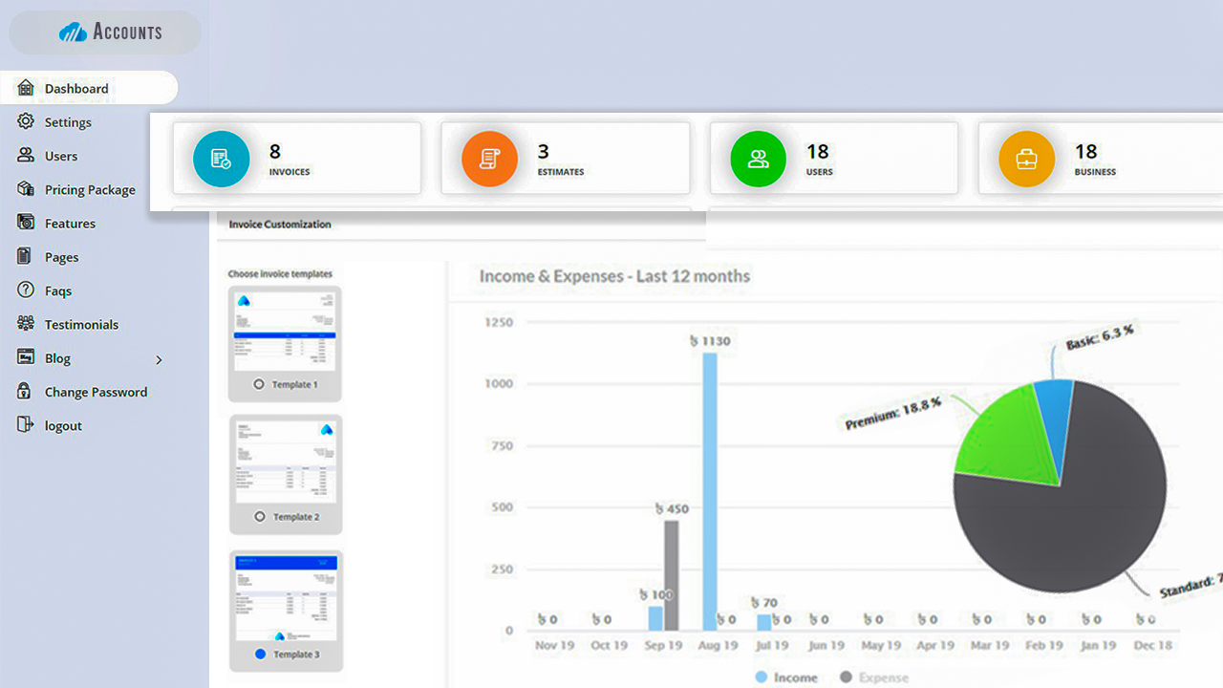Select the Template 2 radio button
Image resolution: width=1223 pixels, height=688 pixels.
[259, 516]
